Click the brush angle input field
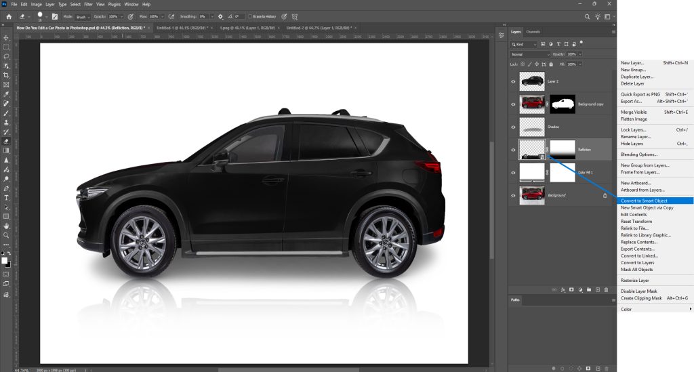The image size is (694, 372). [239, 17]
